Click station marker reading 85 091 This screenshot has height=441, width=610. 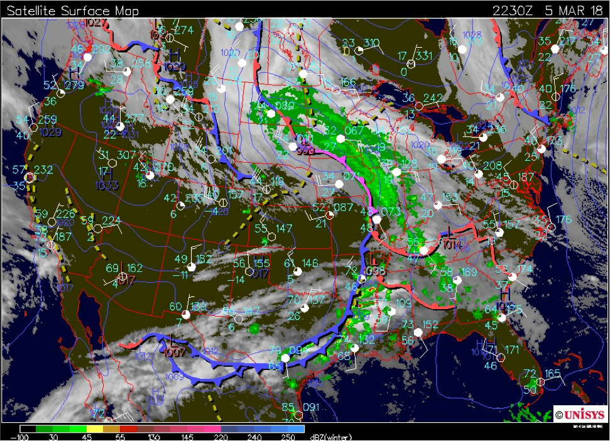298,414
